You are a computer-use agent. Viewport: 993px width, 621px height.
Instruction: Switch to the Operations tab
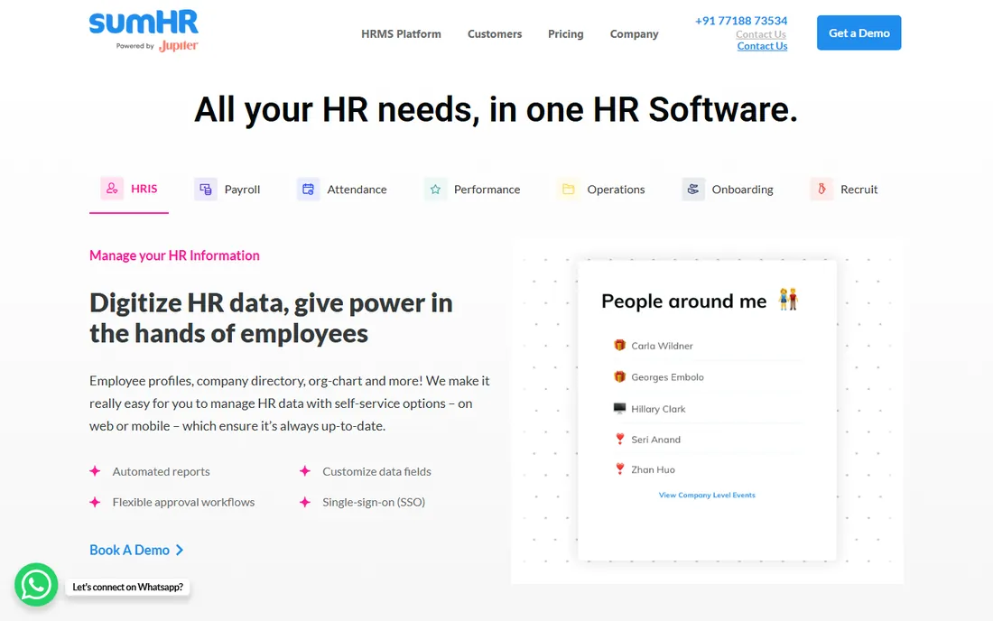pos(600,190)
